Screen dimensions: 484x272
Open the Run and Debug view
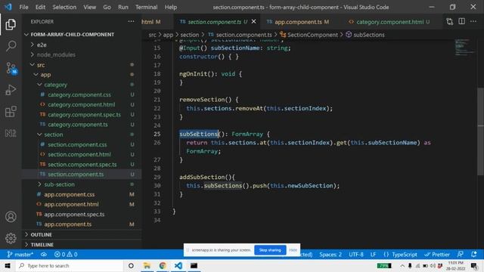point(11,90)
